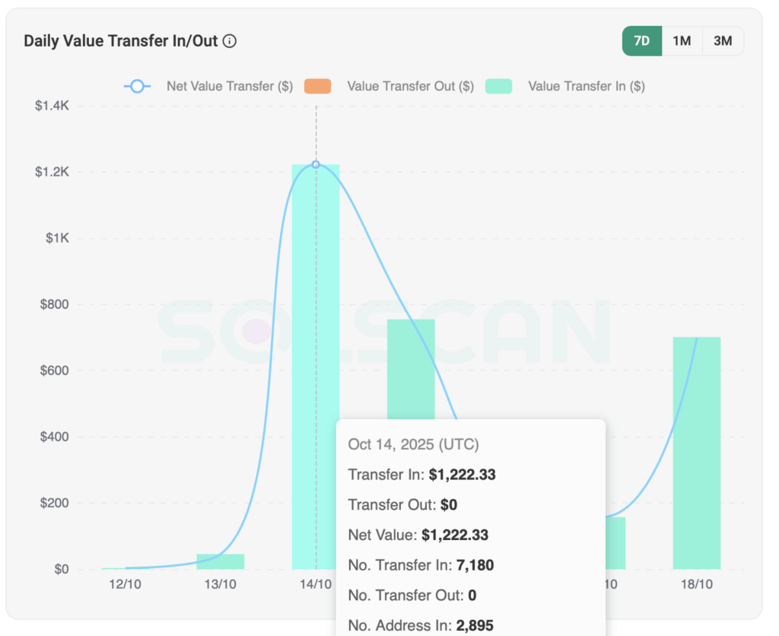Screen dimensions: 779x636
Task: Hide the Value Transfer In ($) series label
Action: [586, 87]
